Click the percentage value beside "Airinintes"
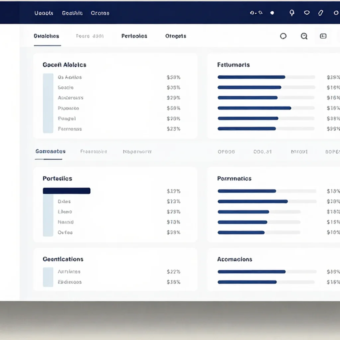Screen dimensions: 340x340 coord(173,272)
